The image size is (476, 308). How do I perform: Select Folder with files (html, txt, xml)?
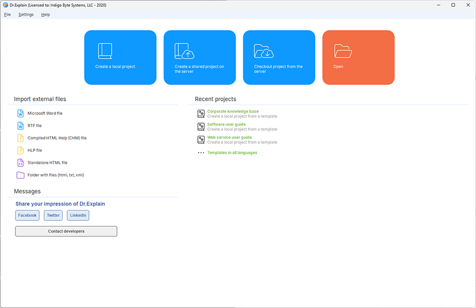56,175
